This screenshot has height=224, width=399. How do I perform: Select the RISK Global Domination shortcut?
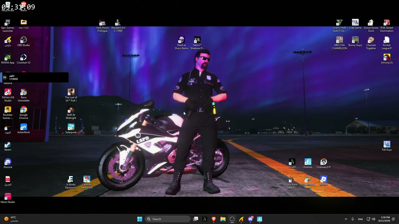(x=387, y=26)
